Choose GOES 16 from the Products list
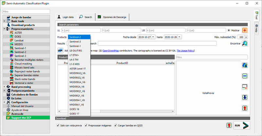The width and height of the screenshot is (262, 136). (79, 109)
